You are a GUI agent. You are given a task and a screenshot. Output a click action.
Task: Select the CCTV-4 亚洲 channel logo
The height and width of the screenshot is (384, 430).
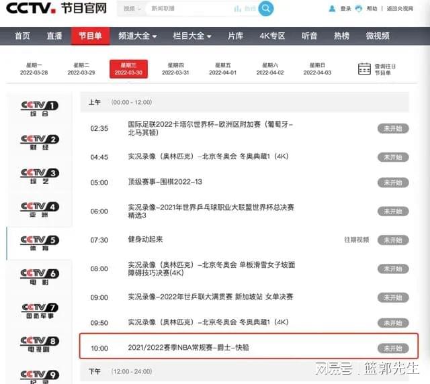click(39, 209)
